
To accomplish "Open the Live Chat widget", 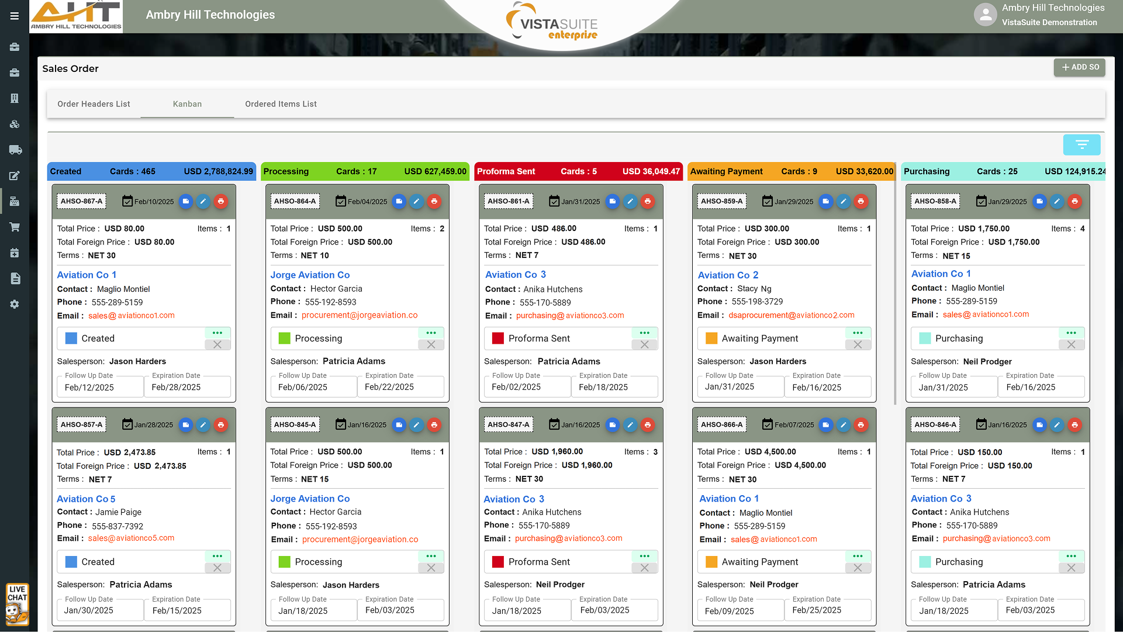I will point(17,604).
